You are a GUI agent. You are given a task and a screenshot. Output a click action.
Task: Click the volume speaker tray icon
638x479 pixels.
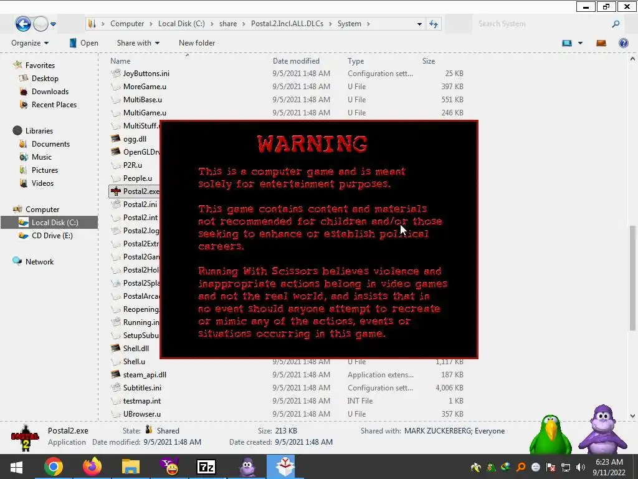point(581,467)
